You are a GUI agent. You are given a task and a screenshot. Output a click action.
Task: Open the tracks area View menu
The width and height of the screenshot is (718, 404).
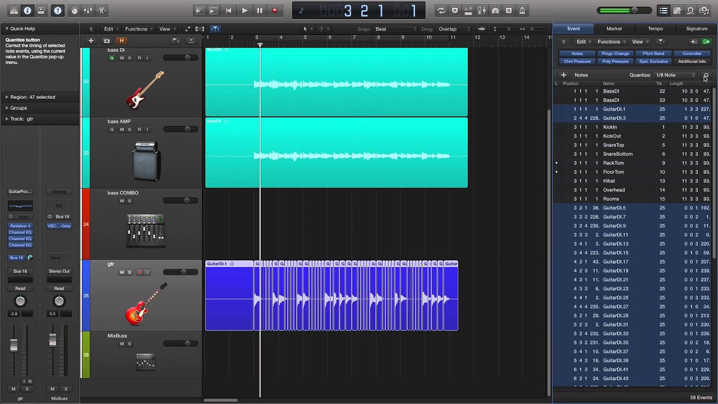(167, 29)
